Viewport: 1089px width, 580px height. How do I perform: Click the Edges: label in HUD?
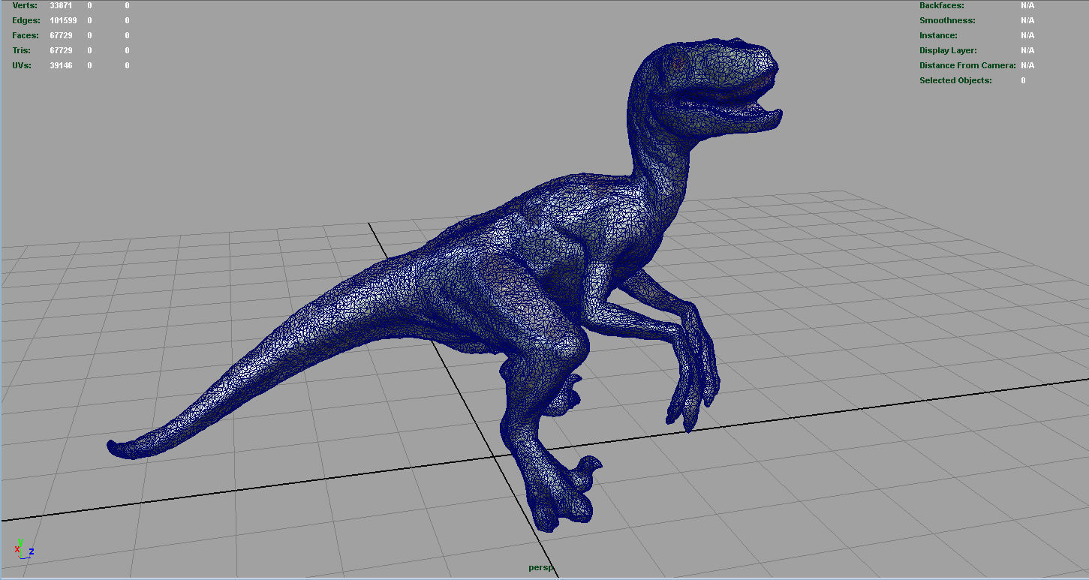point(26,20)
